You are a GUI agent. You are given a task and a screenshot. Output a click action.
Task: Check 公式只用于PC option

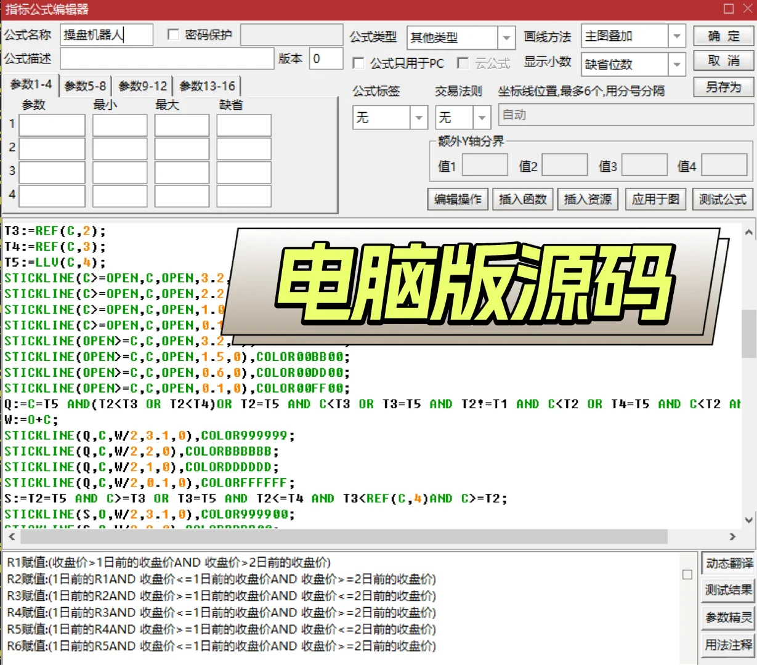click(x=358, y=63)
